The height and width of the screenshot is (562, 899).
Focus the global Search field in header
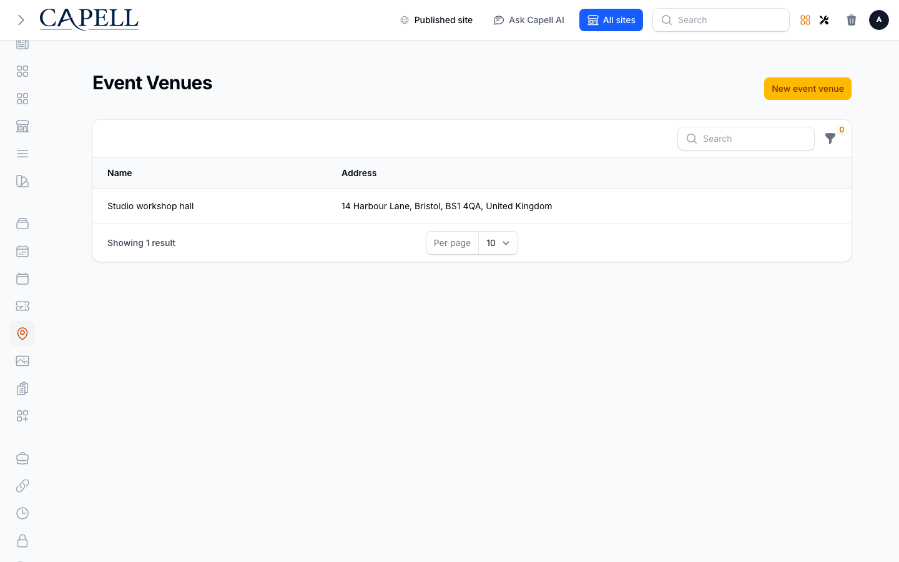[721, 20]
